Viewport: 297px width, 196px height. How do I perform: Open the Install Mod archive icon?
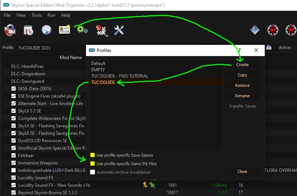point(29,30)
